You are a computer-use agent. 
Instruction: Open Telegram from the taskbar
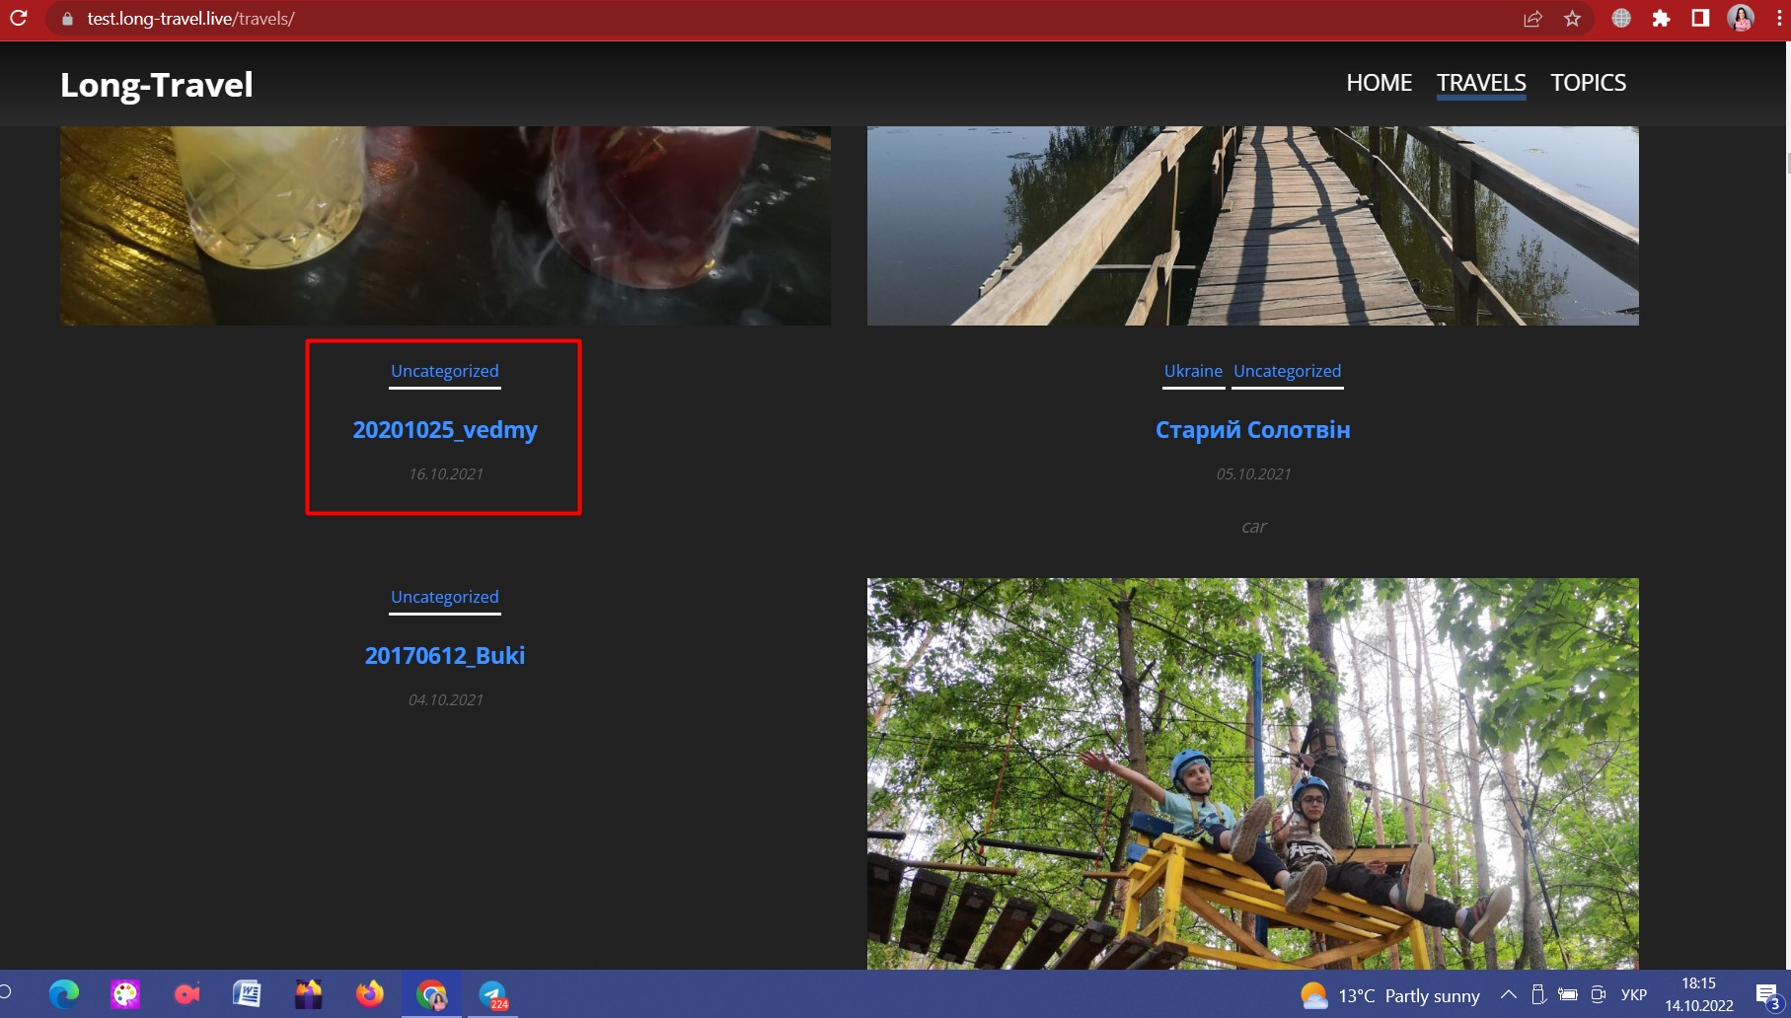pyautogui.click(x=494, y=994)
